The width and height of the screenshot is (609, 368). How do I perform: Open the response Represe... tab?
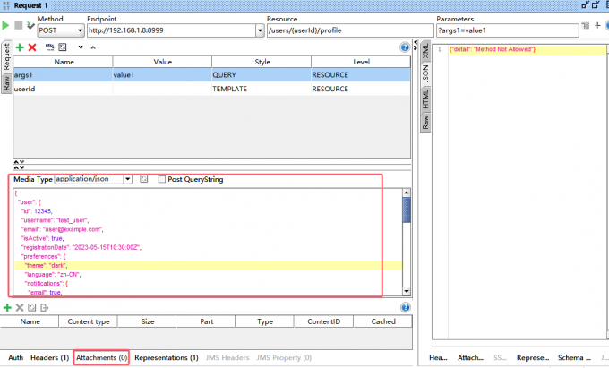pyautogui.click(x=533, y=357)
